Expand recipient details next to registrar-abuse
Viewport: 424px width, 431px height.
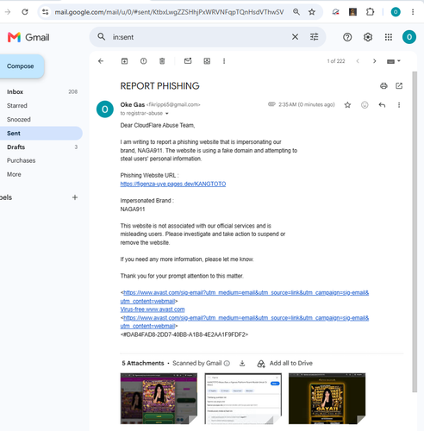167,114
